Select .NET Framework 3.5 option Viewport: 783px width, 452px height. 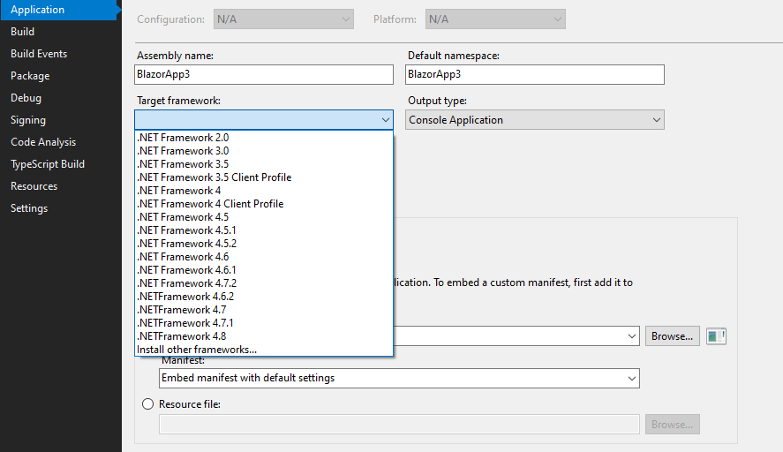[x=264, y=164]
